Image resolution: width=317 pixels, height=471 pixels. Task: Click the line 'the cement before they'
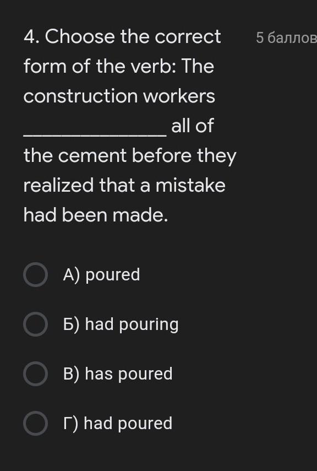pos(130,157)
